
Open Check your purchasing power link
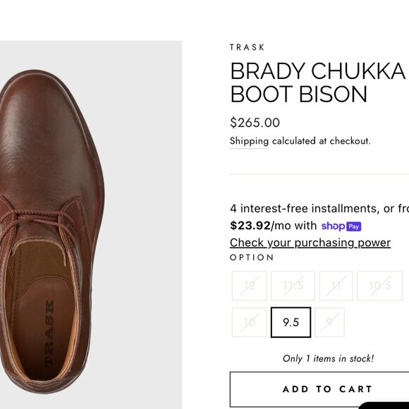310,243
